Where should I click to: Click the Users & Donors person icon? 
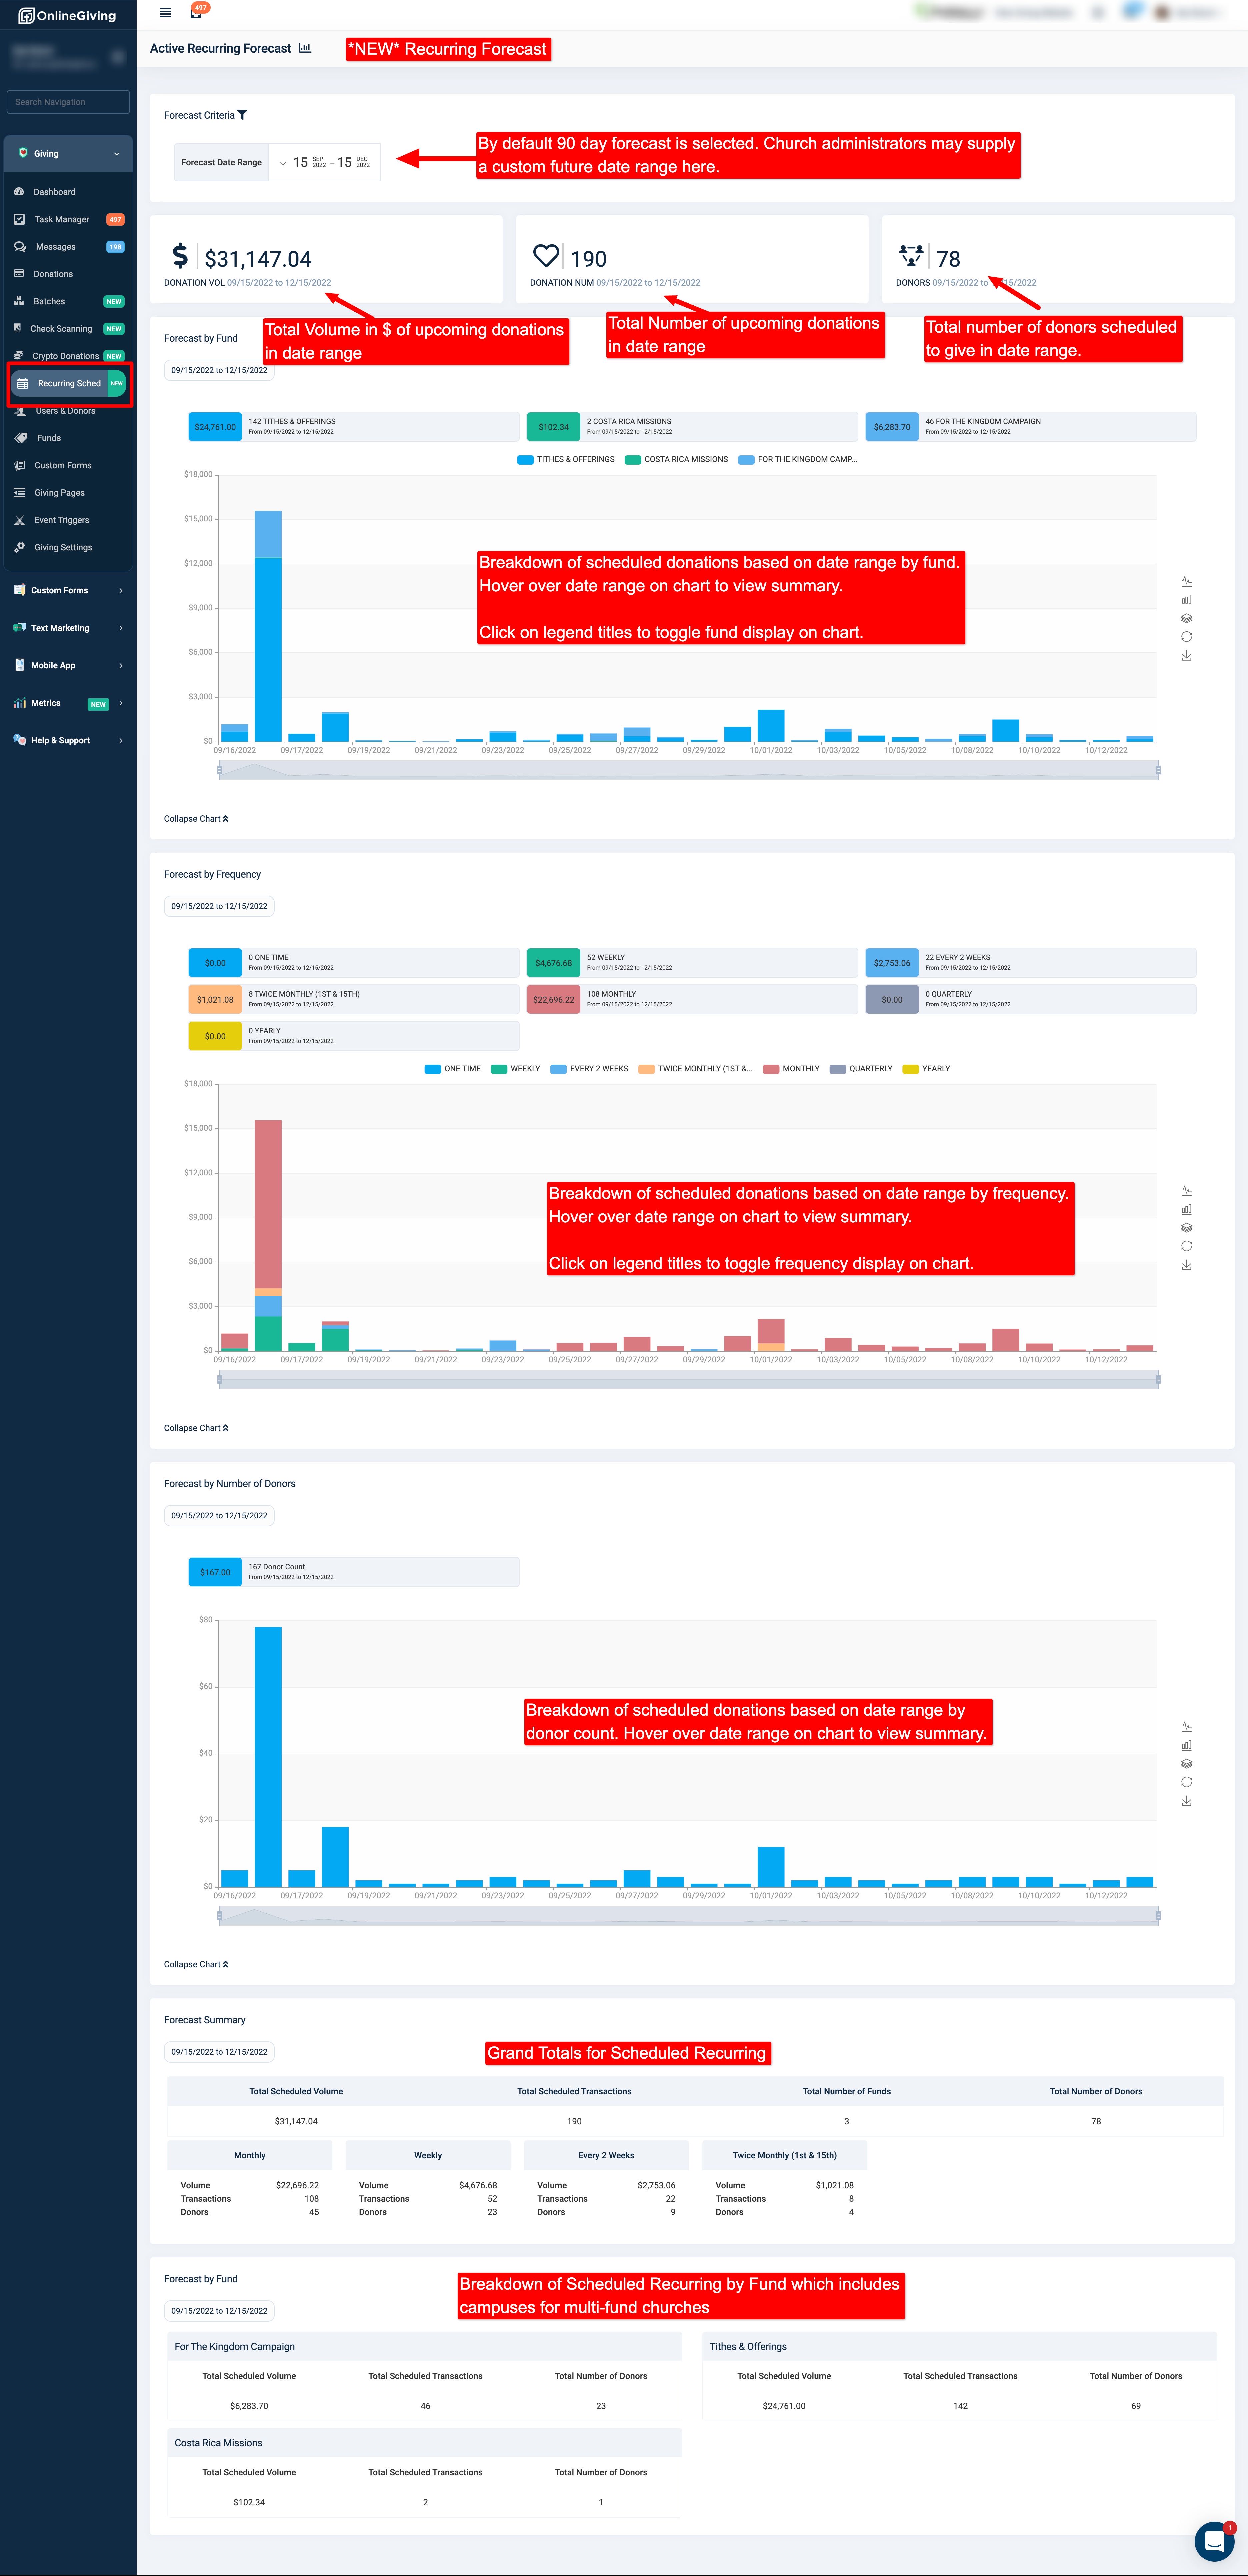[20, 411]
